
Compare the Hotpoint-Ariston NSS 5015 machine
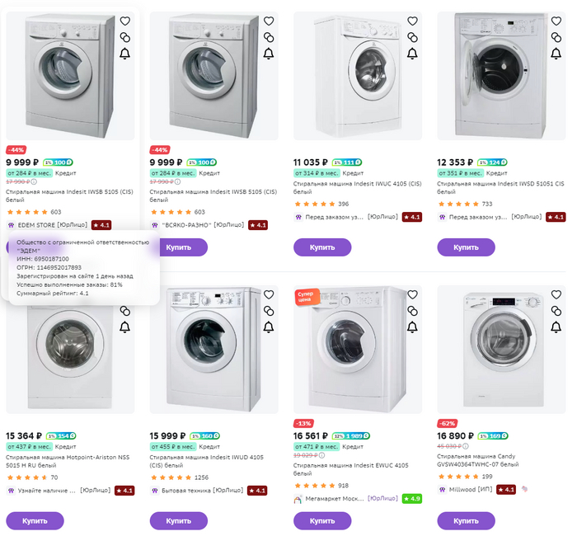(125, 311)
